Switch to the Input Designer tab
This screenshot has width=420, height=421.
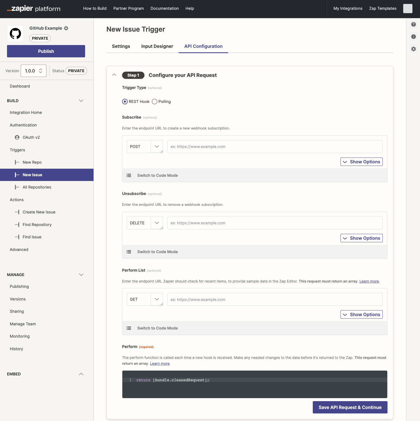click(157, 46)
